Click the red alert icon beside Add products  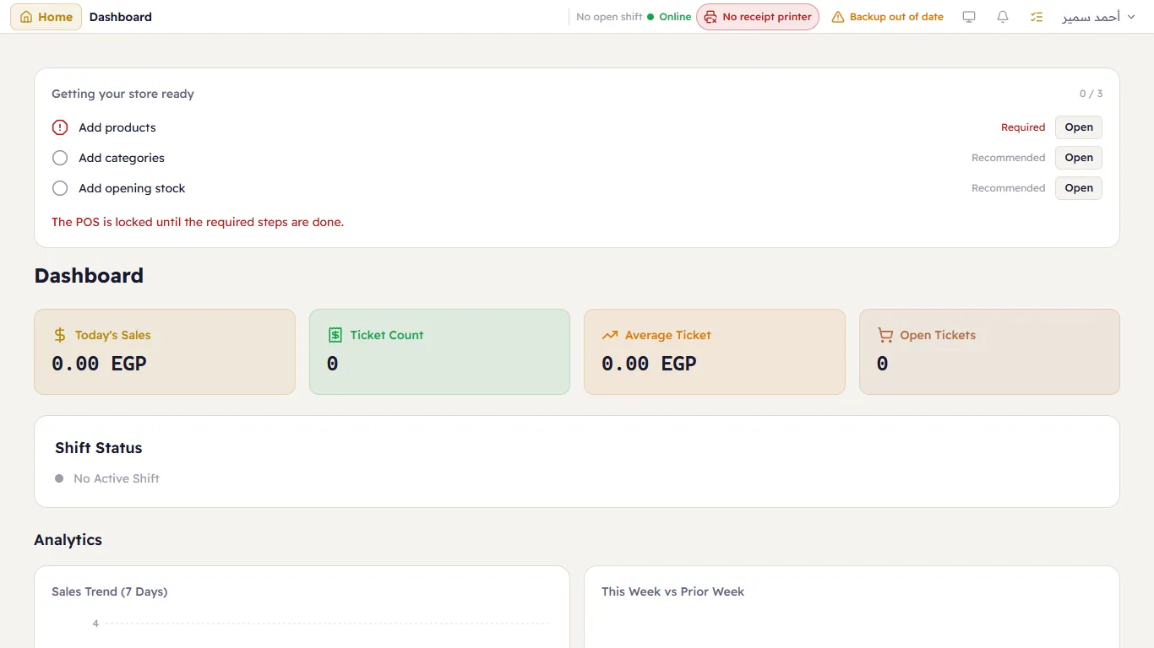point(60,127)
